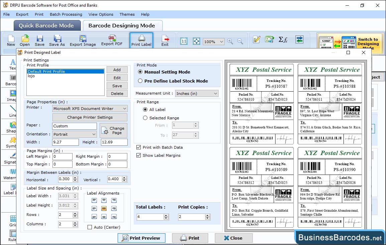Click the New document toolbar icon

(x=11, y=41)
